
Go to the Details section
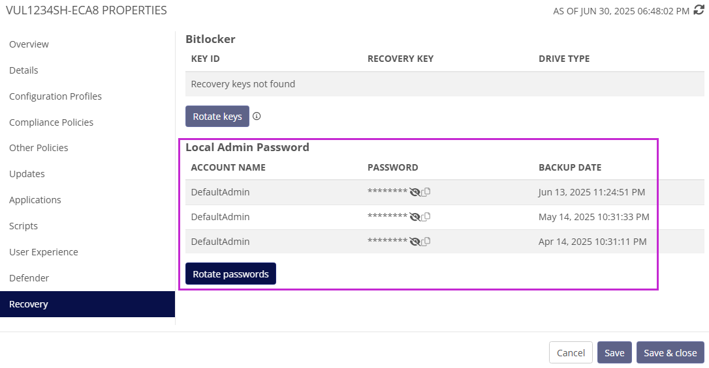(x=24, y=70)
